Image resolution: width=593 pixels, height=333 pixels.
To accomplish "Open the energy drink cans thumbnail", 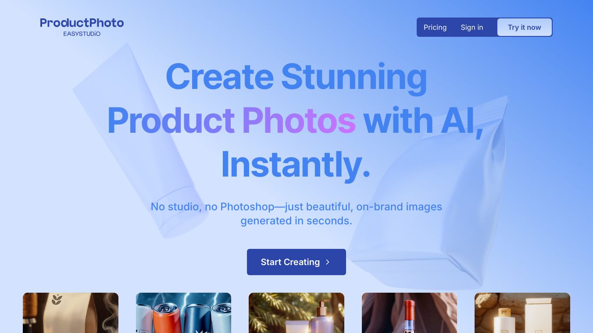I will pos(183,313).
